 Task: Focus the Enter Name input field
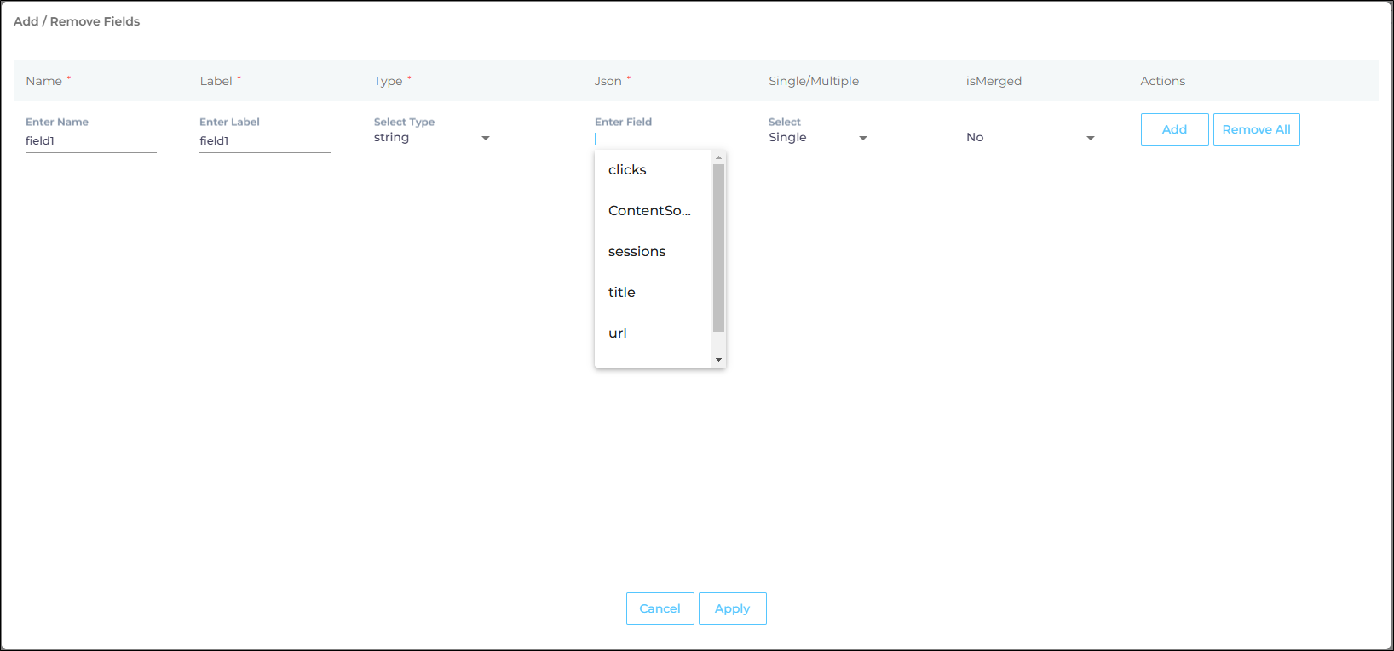[90, 141]
